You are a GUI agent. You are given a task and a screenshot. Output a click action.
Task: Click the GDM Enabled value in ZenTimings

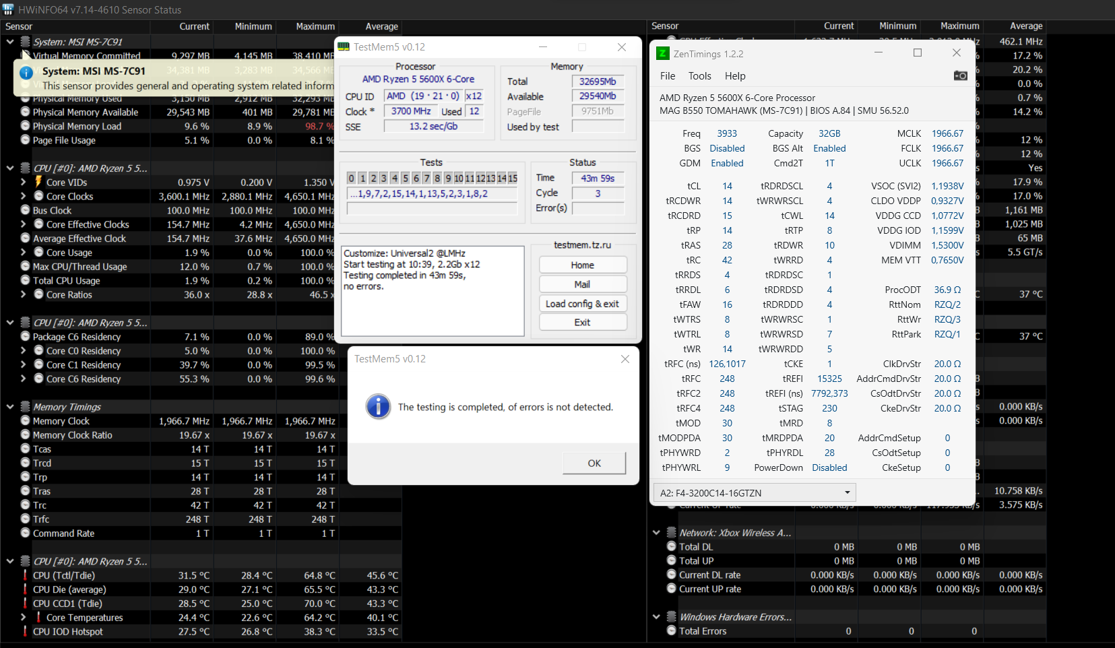tap(727, 163)
